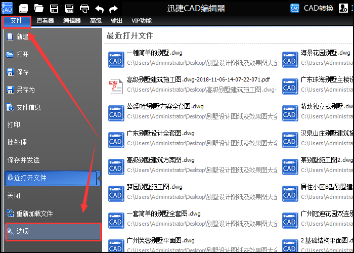Select 保存 in the file menu
The height and width of the screenshot is (253, 354).
(x=53, y=72)
